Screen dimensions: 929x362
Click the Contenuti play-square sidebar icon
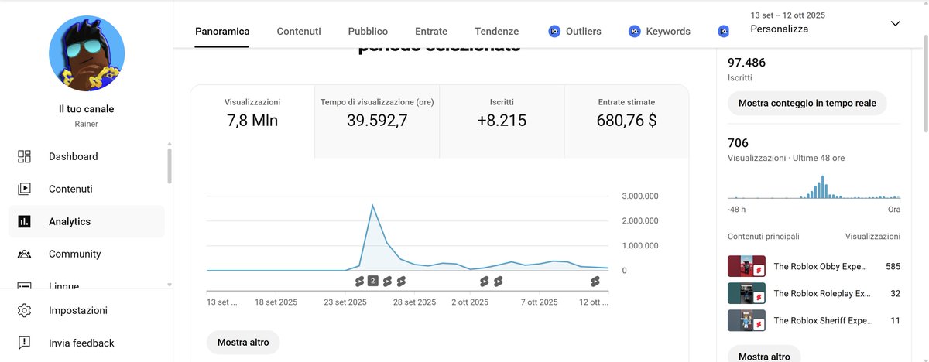click(x=24, y=189)
